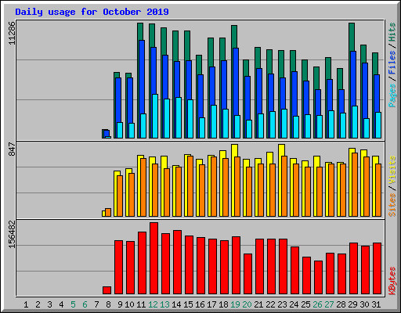Click day 21 on the date axis
Viewport: 401px width, 313px height.
[258, 304]
